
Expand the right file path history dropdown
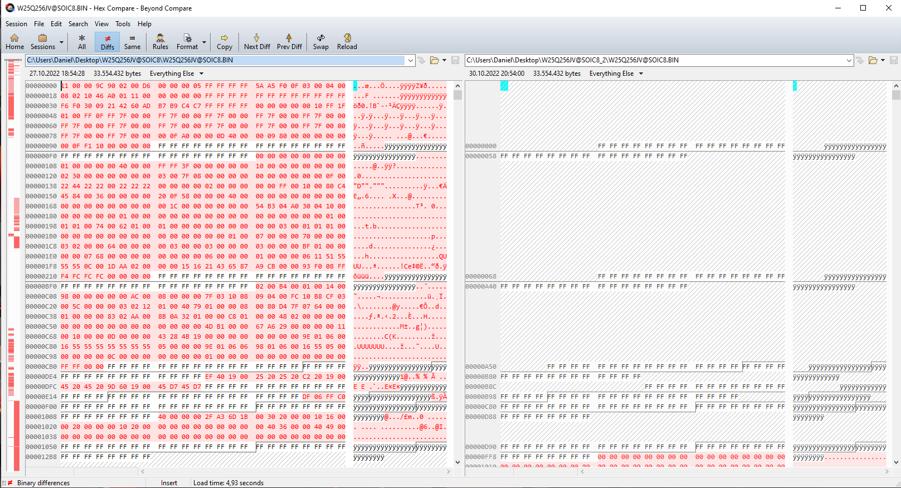[849, 60]
